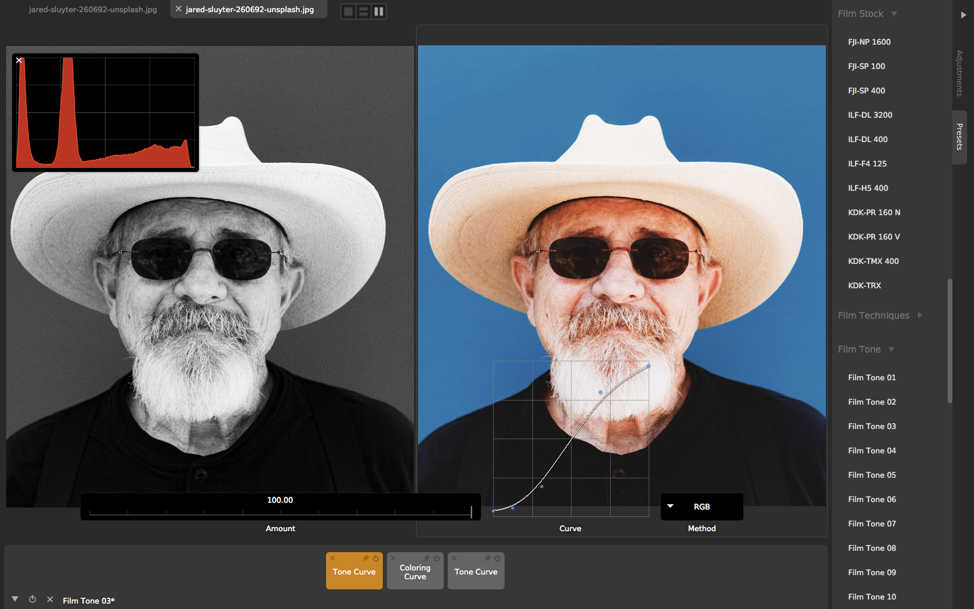Viewport: 974px width, 609px height.
Task: Switch to single image view layout
Action: [x=348, y=12]
